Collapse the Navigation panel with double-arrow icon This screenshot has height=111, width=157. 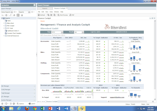[x=35, y=5]
